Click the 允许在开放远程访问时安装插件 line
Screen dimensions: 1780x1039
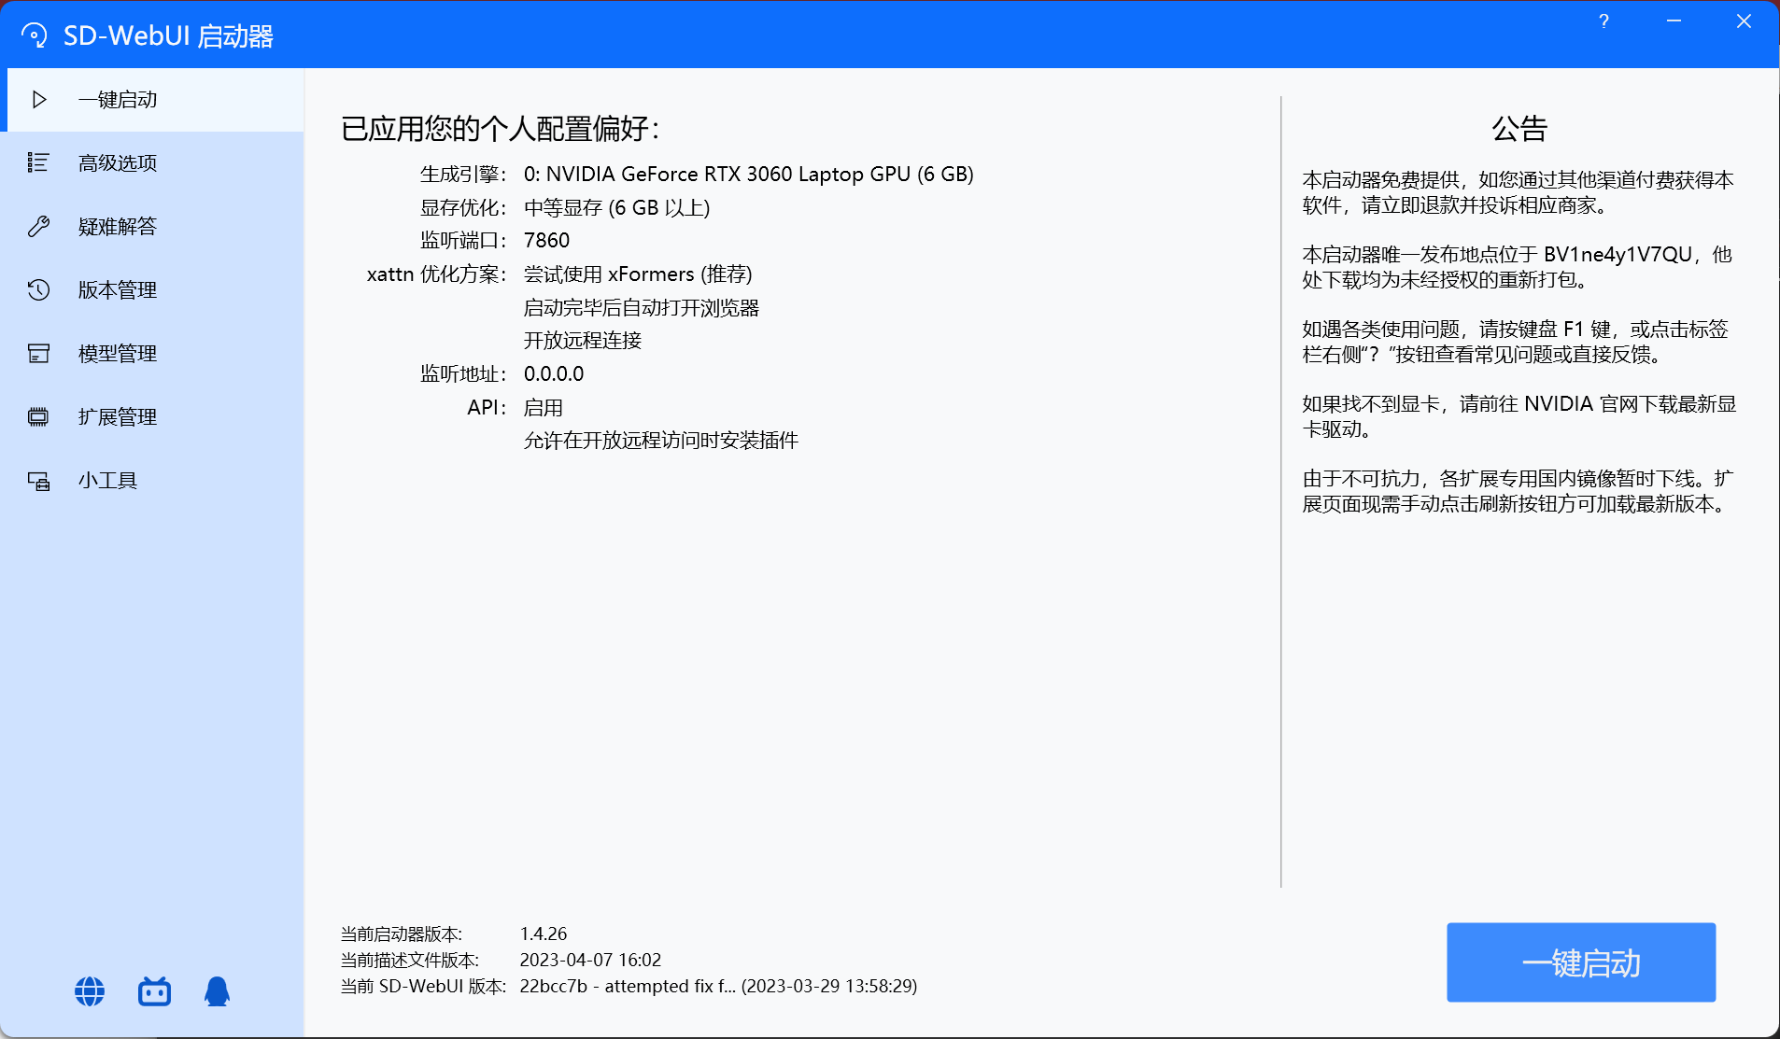[x=661, y=441]
